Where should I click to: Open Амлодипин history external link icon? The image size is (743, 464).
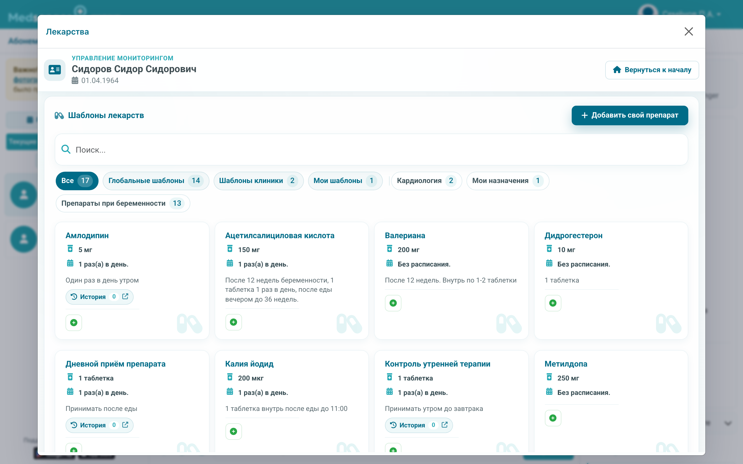[125, 296]
